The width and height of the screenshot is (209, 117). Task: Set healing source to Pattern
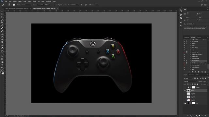point(47,5)
